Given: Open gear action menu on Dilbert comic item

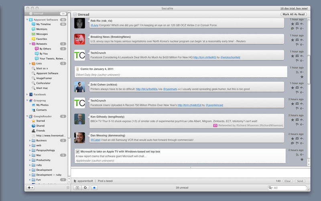Looking at the screenshot, I should (x=302, y=72).
